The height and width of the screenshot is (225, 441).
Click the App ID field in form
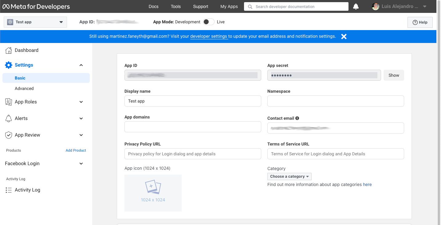(x=193, y=75)
